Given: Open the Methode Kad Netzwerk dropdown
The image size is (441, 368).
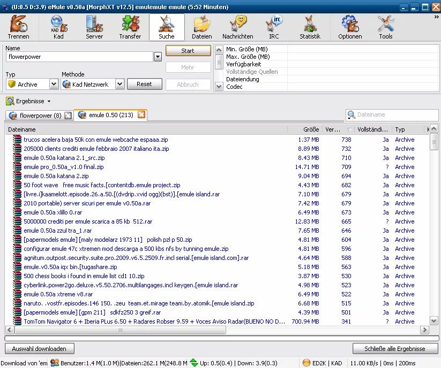Looking at the screenshot, I should [119, 84].
